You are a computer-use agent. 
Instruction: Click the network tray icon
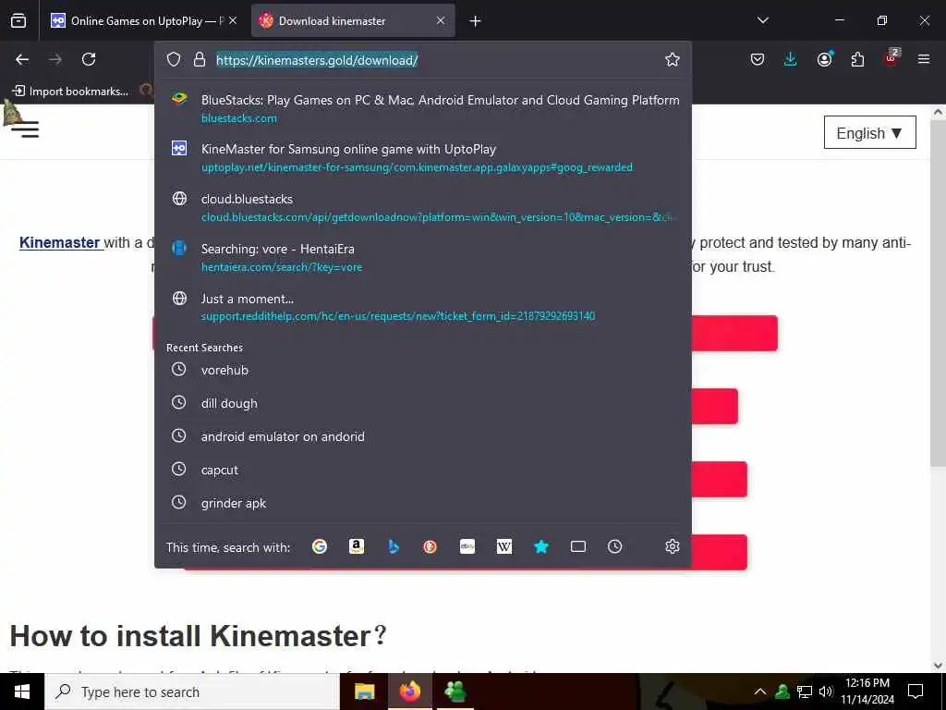click(x=805, y=692)
